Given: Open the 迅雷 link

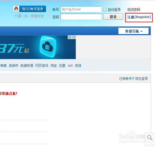Looking at the screenshot, I should coord(62,66).
